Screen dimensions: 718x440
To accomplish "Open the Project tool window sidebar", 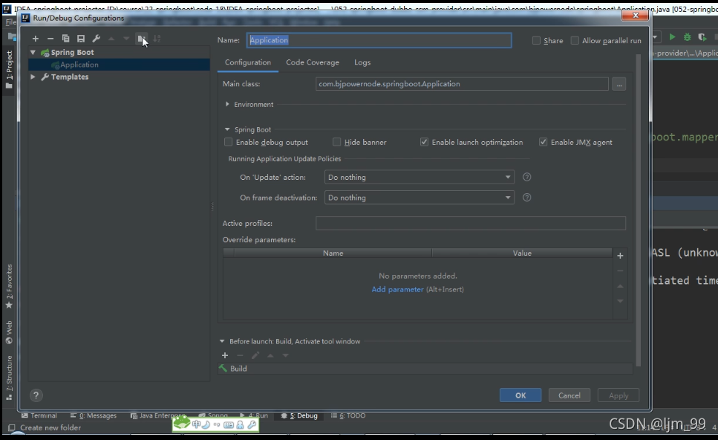I will [9, 70].
